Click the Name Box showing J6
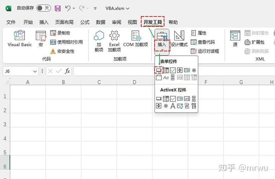This screenshot has height=179, width=275. click(x=18, y=71)
